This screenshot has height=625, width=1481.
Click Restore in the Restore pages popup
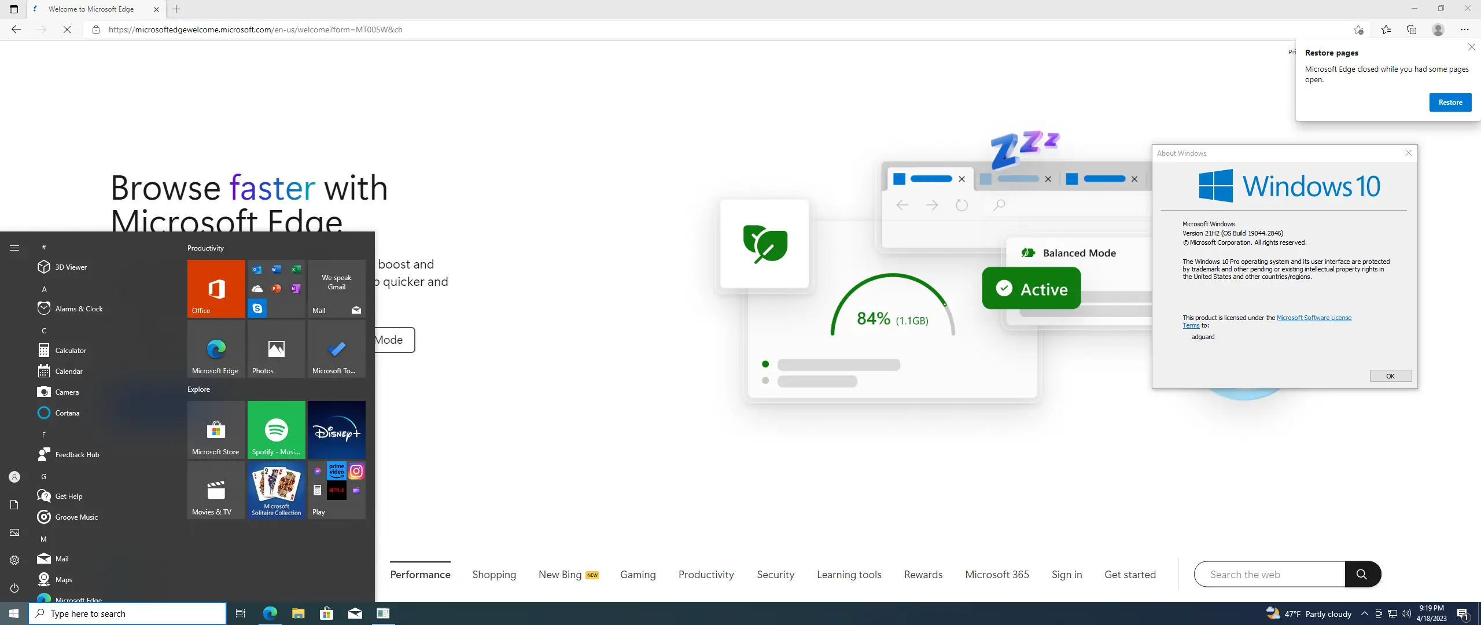click(x=1450, y=102)
